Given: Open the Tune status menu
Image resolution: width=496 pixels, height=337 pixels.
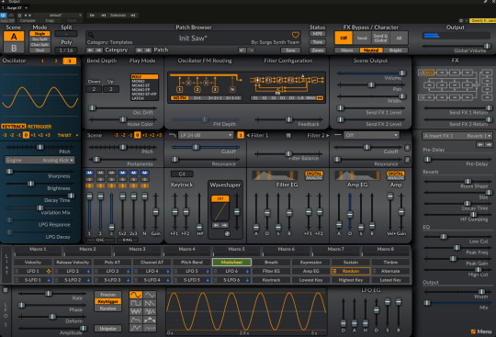Looking at the screenshot, I should pyautogui.click(x=318, y=42).
